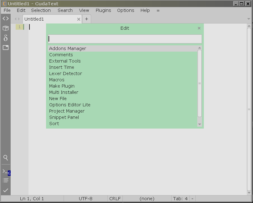
Task: Open the Snippets delta icon in sidebar
Action: pyautogui.click(x=6, y=38)
